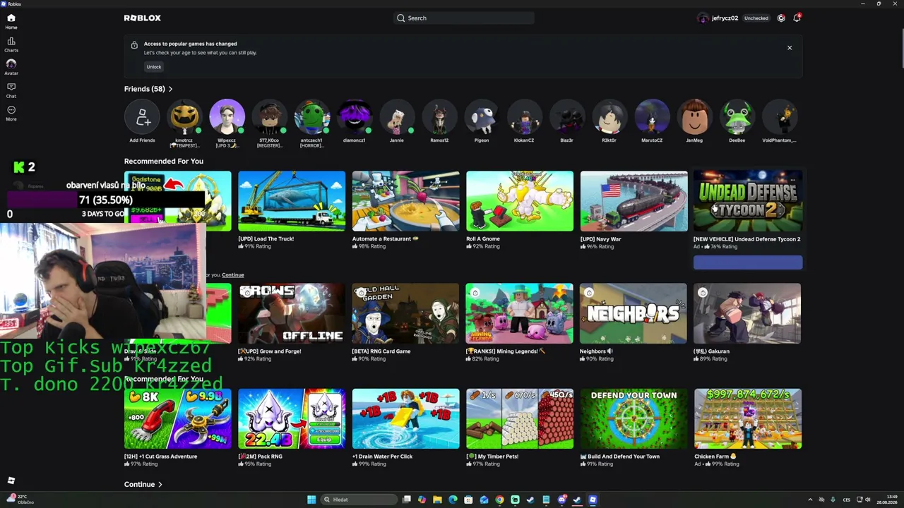Open Build And Defend Your Town game
The image size is (904, 508).
634,418
